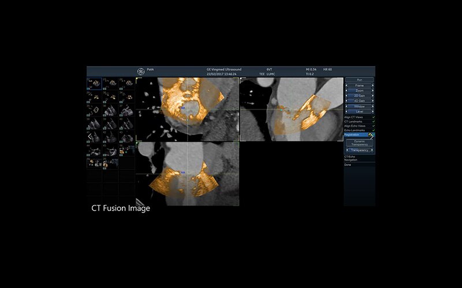Reduce Transparency with its left arrow
The image size is (462, 288).
click(347, 150)
